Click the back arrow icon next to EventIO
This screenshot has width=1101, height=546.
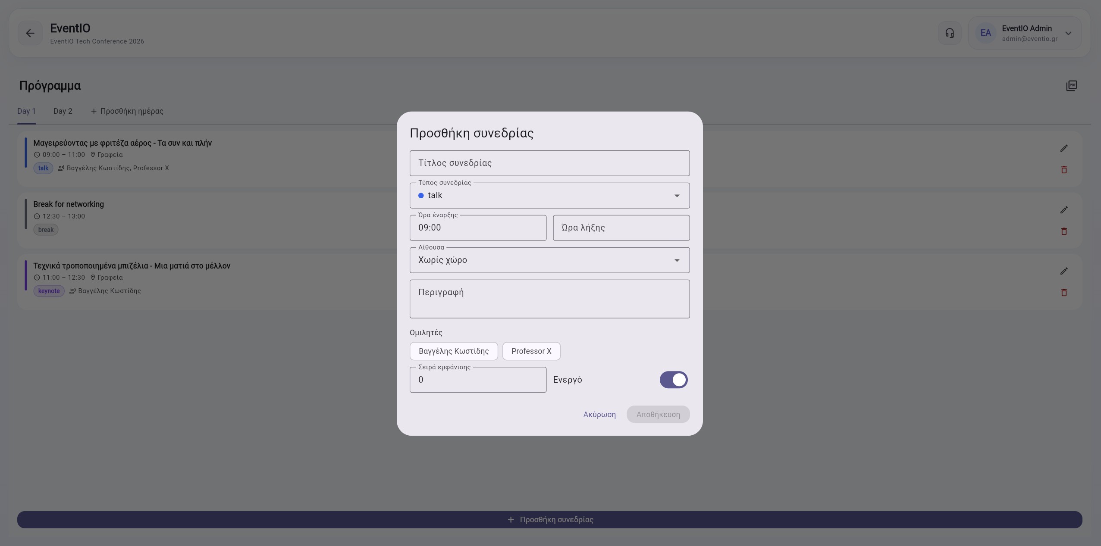pos(30,33)
